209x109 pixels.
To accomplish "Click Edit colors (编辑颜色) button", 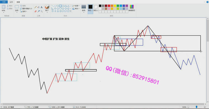I will [x=132, y=8].
